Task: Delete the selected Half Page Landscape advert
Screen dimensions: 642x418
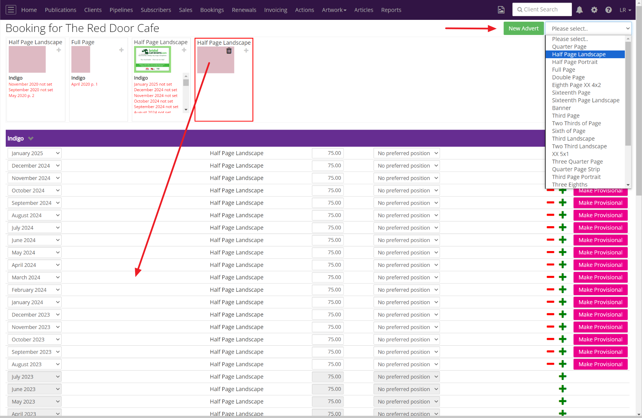Action: pyautogui.click(x=229, y=51)
